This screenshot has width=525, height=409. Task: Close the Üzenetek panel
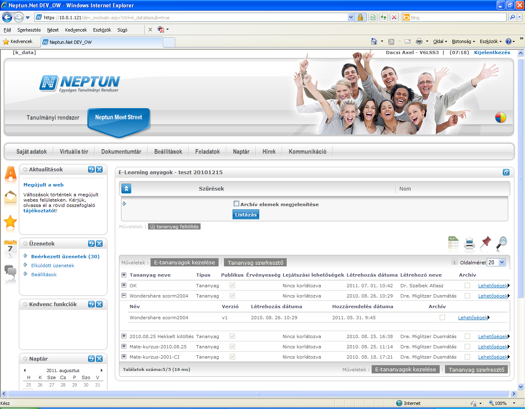99,243
